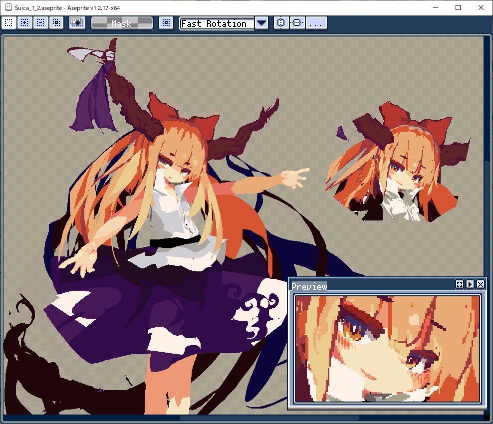Open the more options ellipsis button
The width and height of the screenshot is (493, 424).
coord(316,23)
